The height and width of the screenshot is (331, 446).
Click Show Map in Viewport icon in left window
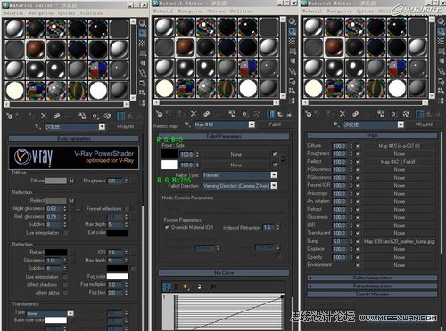click(107, 116)
